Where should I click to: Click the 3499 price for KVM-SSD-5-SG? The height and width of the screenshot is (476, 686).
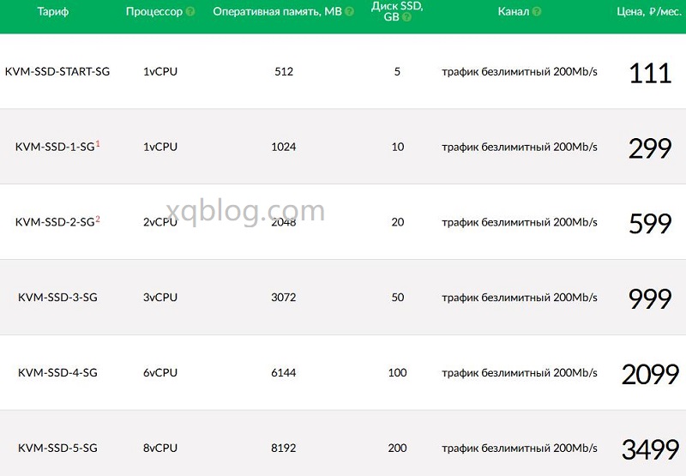650,449
